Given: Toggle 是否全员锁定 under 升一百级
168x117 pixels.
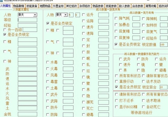Looking at the screenshot, I should 5,35.
